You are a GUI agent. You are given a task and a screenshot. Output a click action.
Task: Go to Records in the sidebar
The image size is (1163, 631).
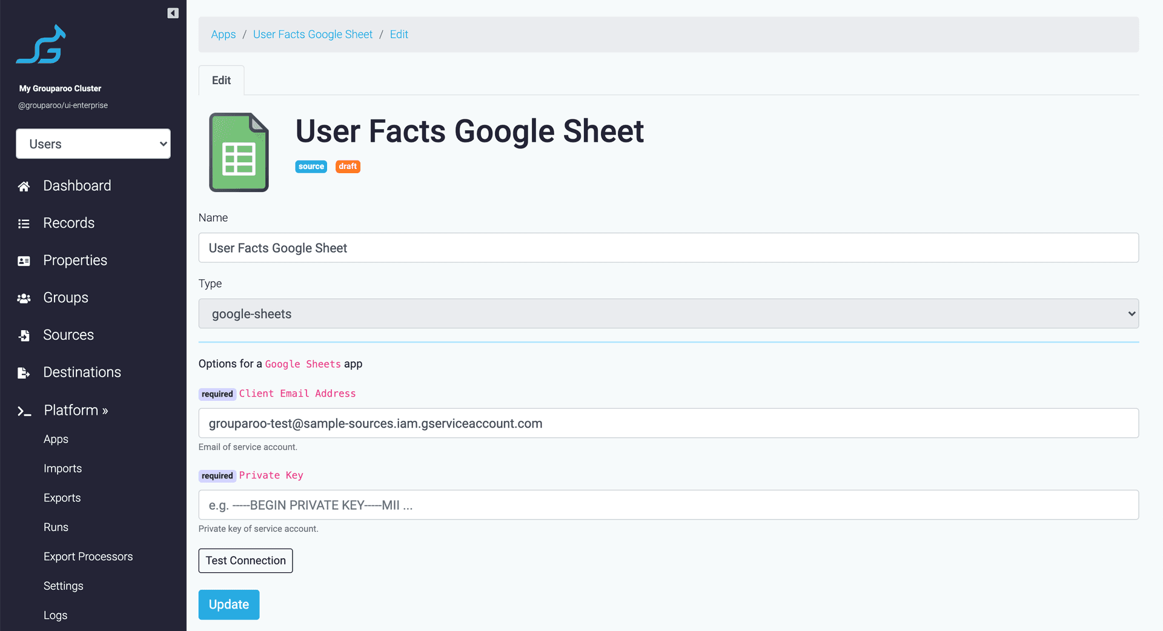click(68, 223)
